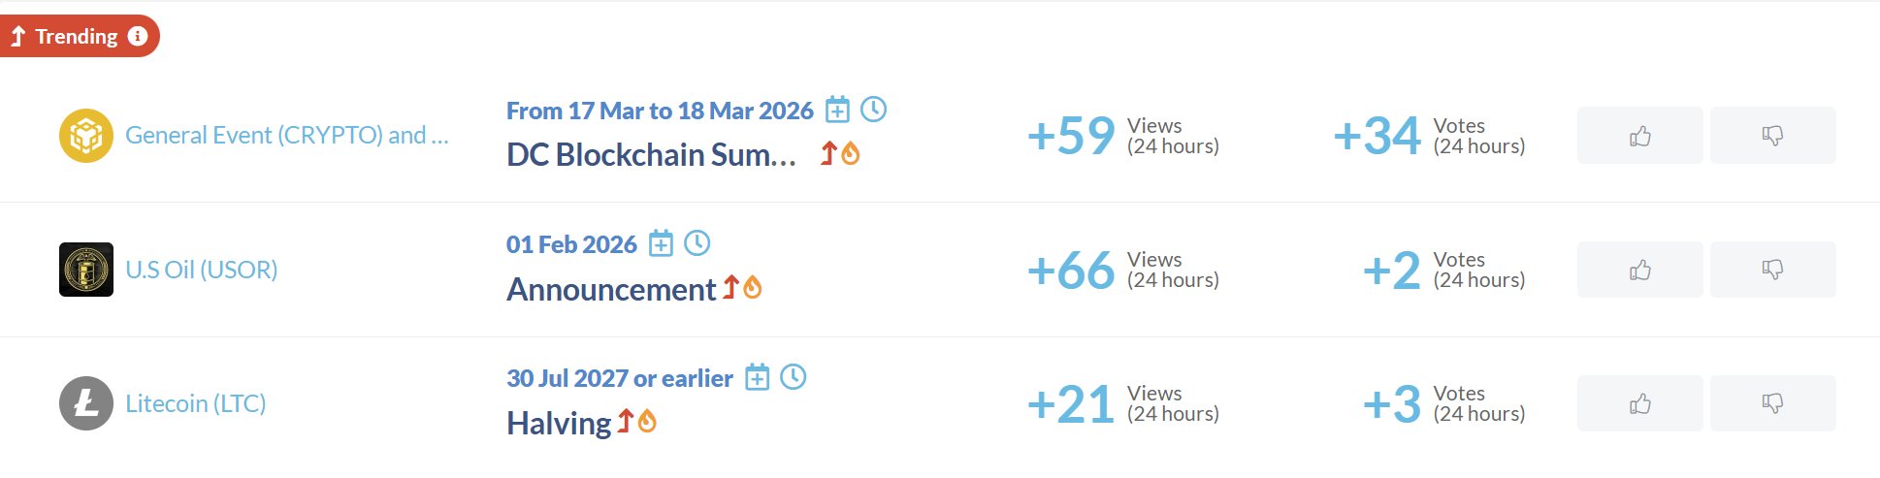The width and height of the screenshot is (1880, 478).
Task: Click the 30 Jul 2027 or earlier date
Action: coord(619,378)
